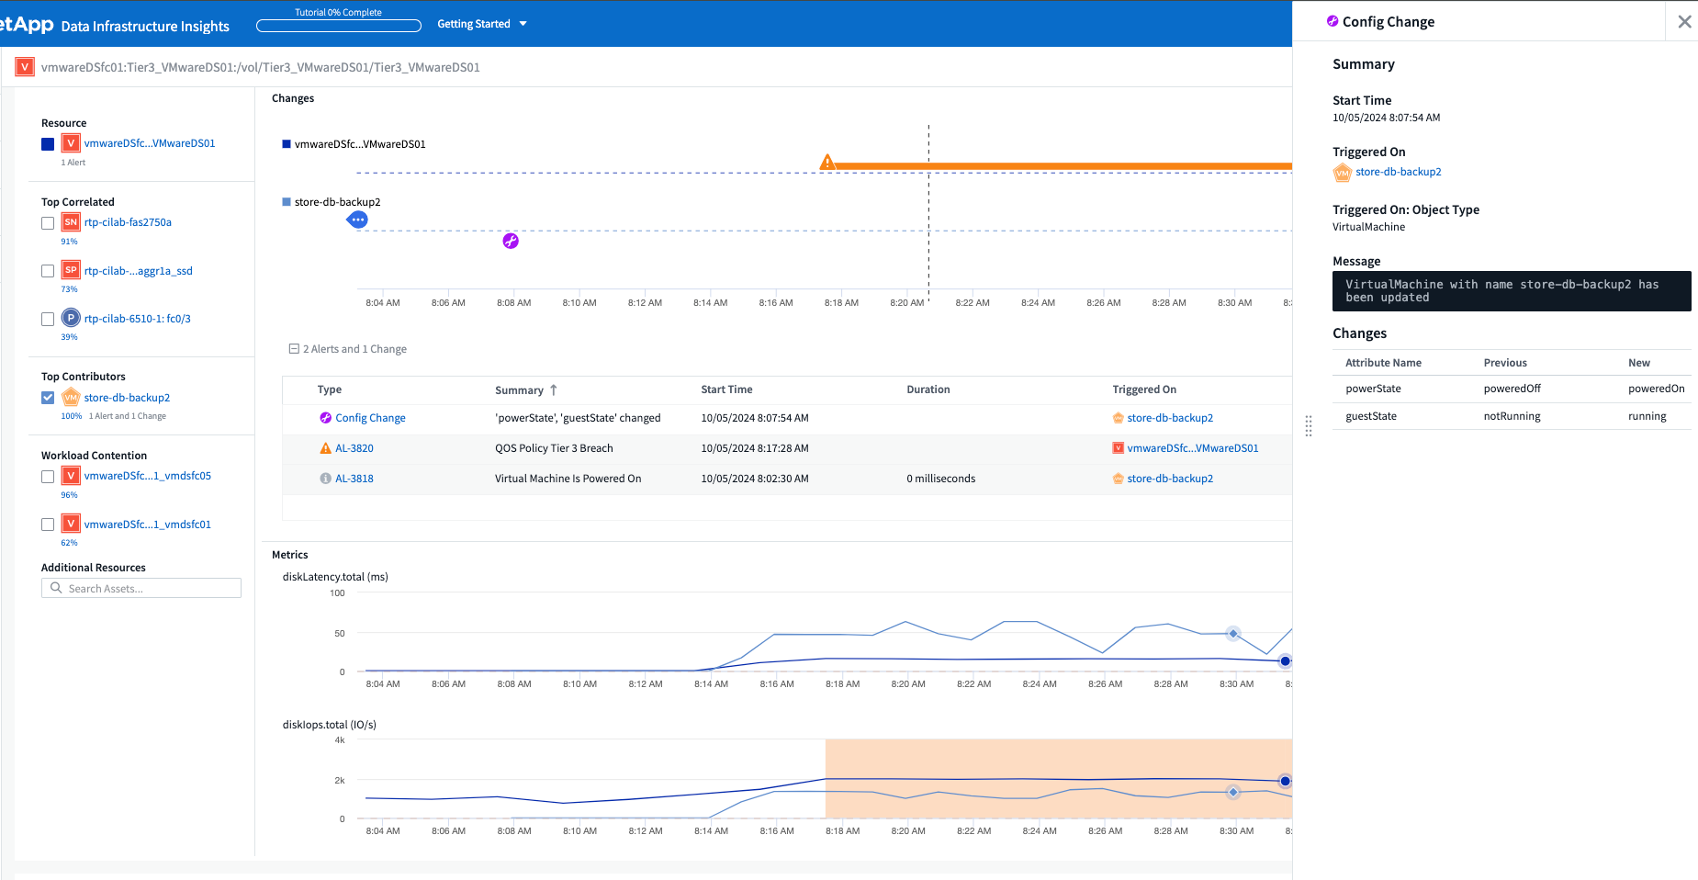Image resolution: width=1698 pixels, height=880 pixels.
Task: Click the orange warning triangle on timeline
Action: 827,163
